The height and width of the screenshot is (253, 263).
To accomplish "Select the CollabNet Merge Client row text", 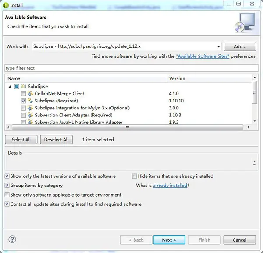I will click(x=59, y=94).
